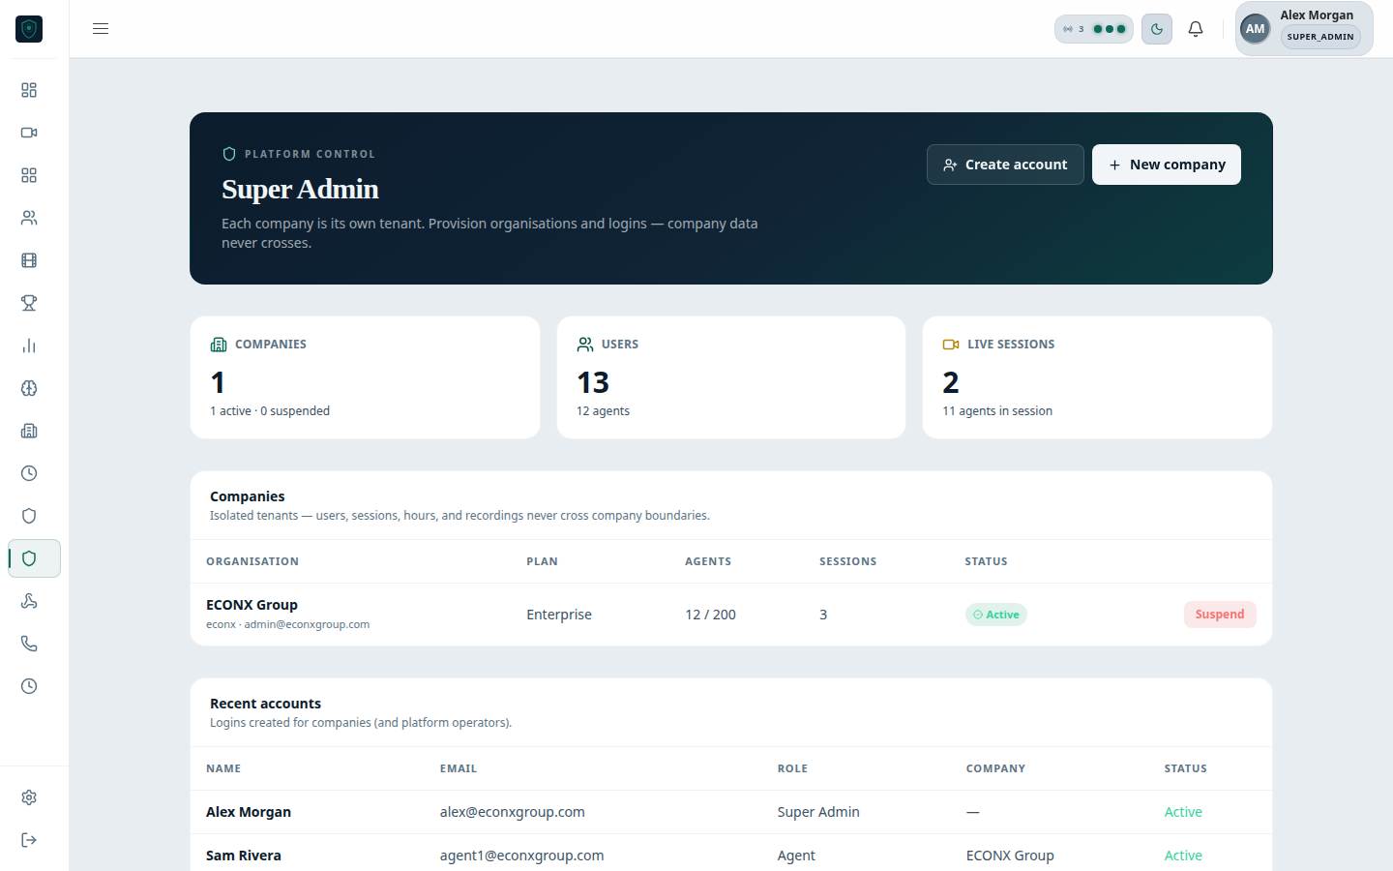Click the ECONX Group company cell for Sam Rivera
This screenshot has width=1393, height=871.
(x=1010, y=856)
